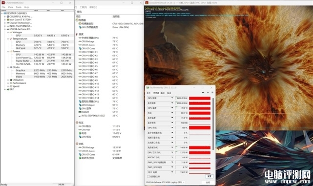This screenshot has height=186, width=313.
Task: Expand Performance group in HWMonitor
Action: click(8, 83)
